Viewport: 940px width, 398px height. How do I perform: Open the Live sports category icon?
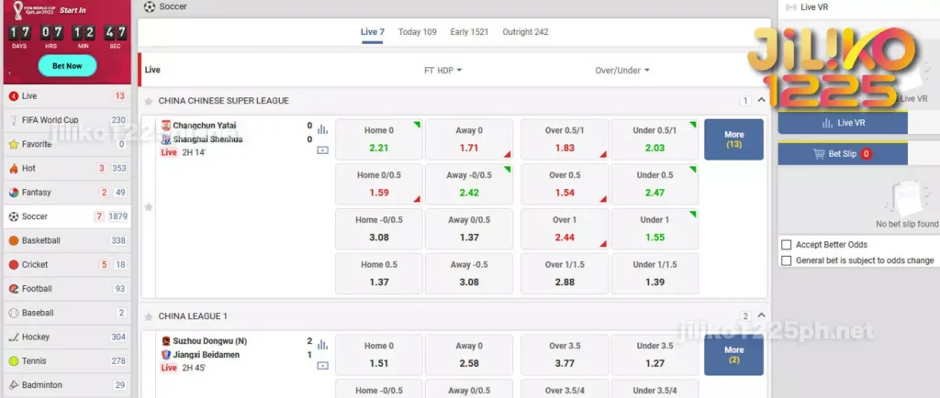point(14,95)
